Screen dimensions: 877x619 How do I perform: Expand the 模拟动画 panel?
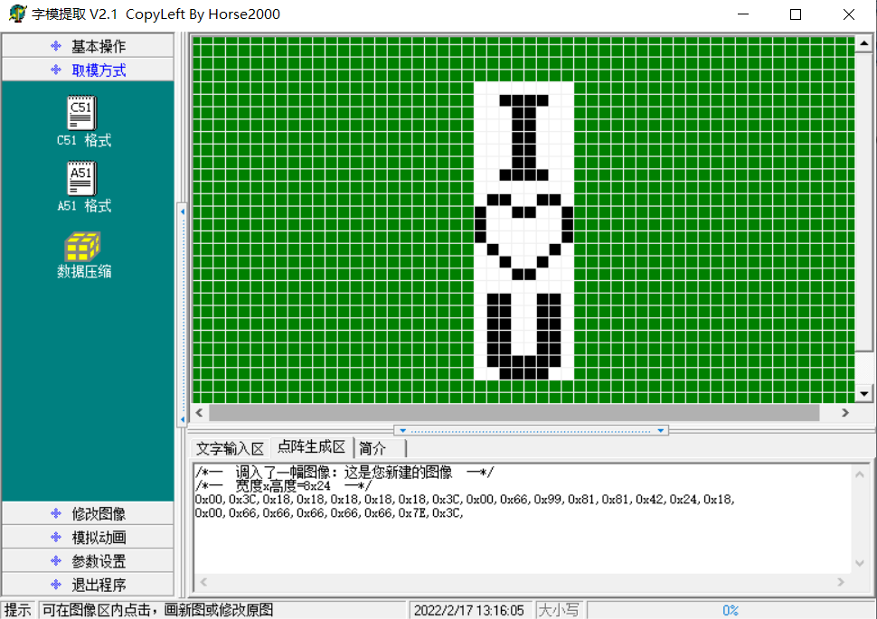tap(88, 538)
